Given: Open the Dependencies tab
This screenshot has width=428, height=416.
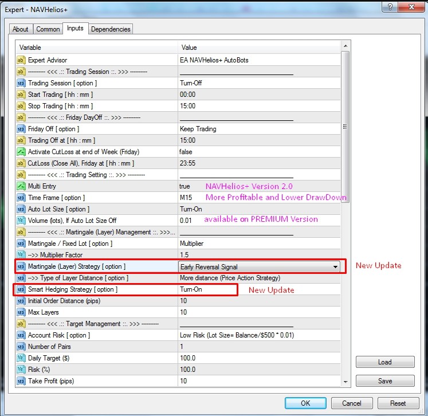Looking at the screenshot, I should 111,29.
